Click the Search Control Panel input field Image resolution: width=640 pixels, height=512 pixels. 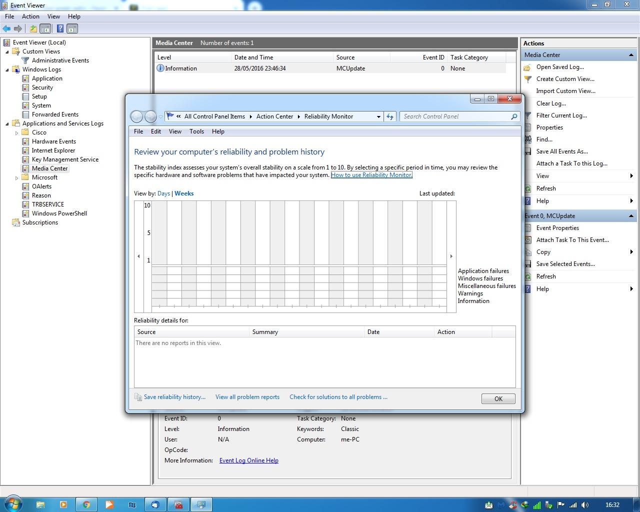click(455, 116)
